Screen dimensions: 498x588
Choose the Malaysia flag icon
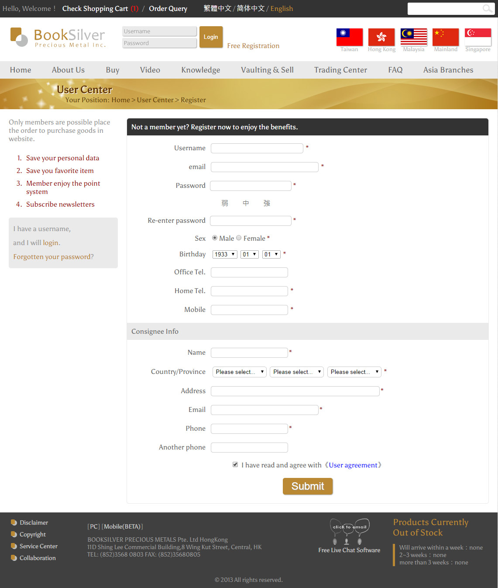pyautogui.click(x=414, y=37)
